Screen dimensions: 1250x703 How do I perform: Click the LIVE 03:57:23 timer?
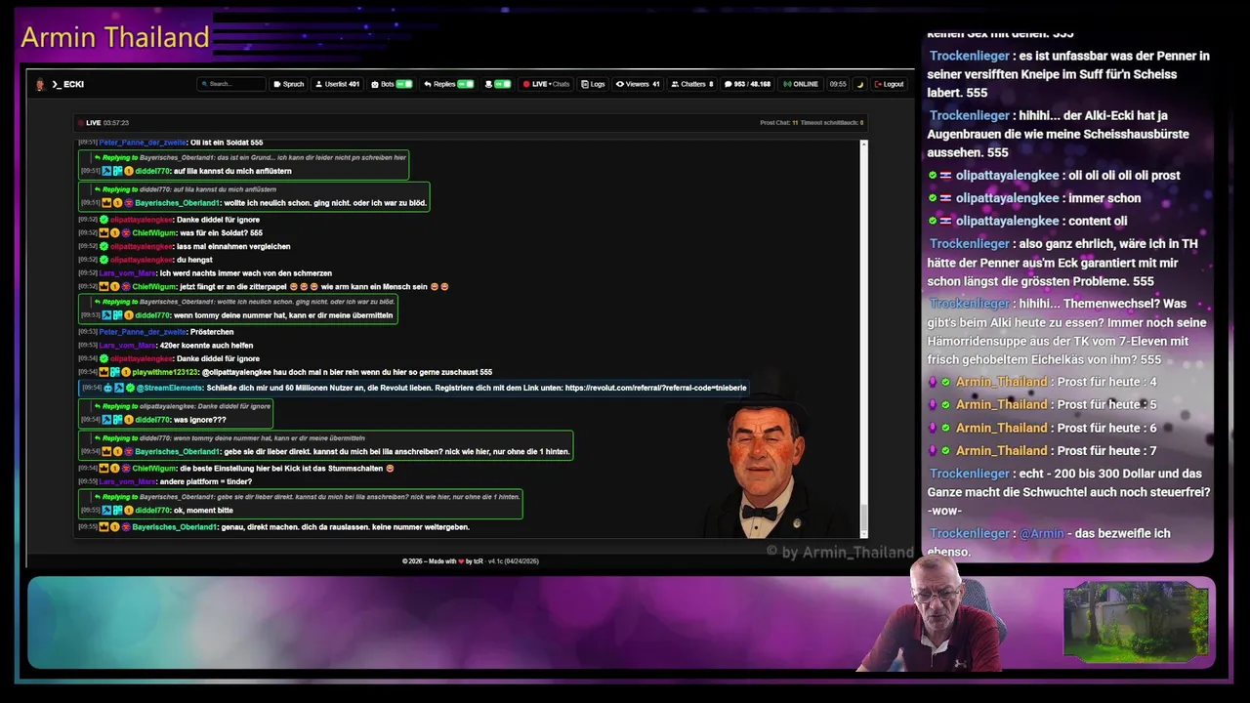[104, 123]
